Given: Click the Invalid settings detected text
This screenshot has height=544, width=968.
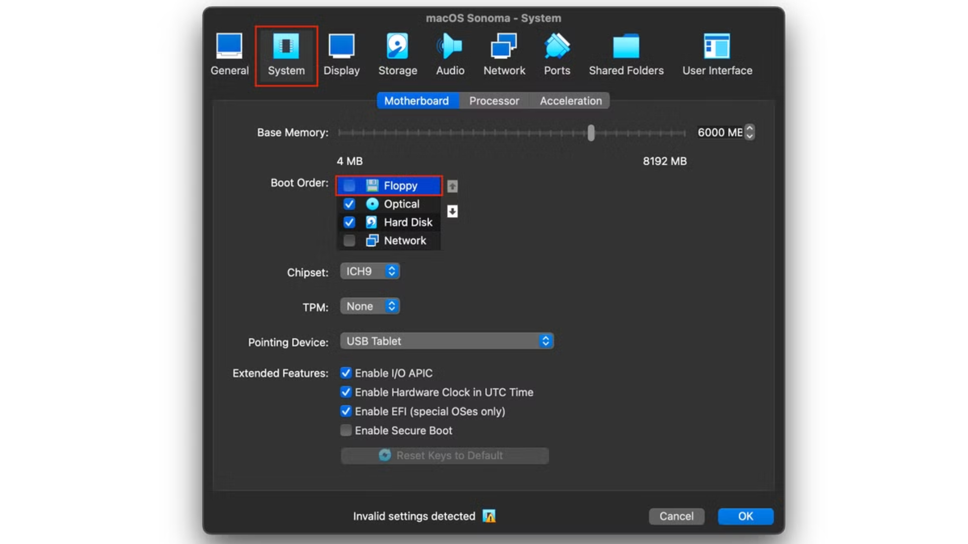Looking at the screenshot, I should [414, 516].
